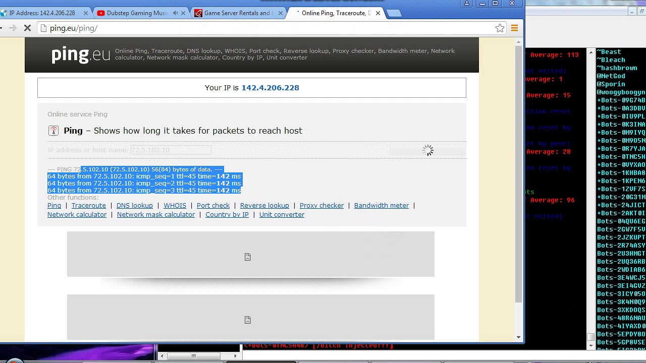Viewport: 646px width, 363px height.
Task: Bookmark this page with the star icon
Action: click(x=500, y=28)
